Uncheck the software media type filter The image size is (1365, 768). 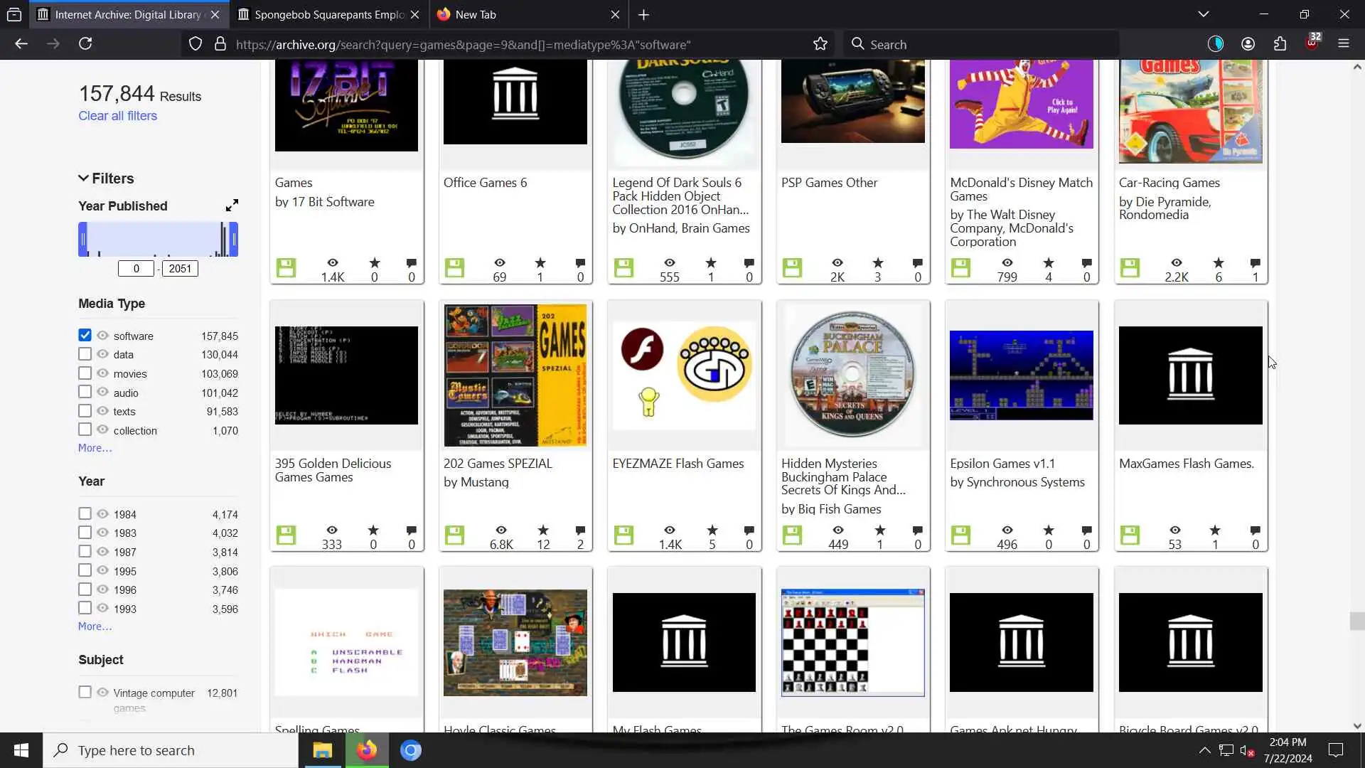85,335
